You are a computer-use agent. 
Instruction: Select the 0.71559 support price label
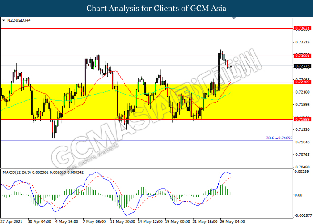[302, 120]
